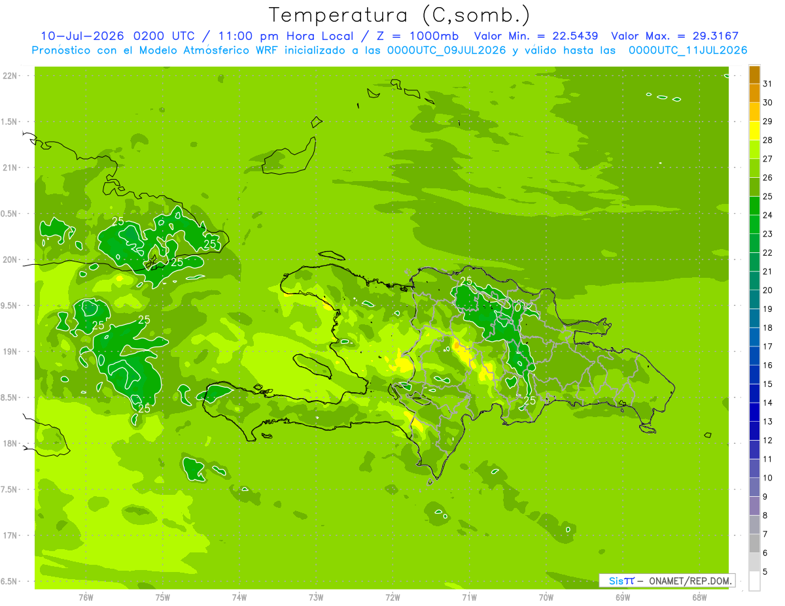Image resolution: width=785 pixels, height=606 pixels.
Task: Click the purple colorbar segment between 8 and 9
Action: coord(754,506)
